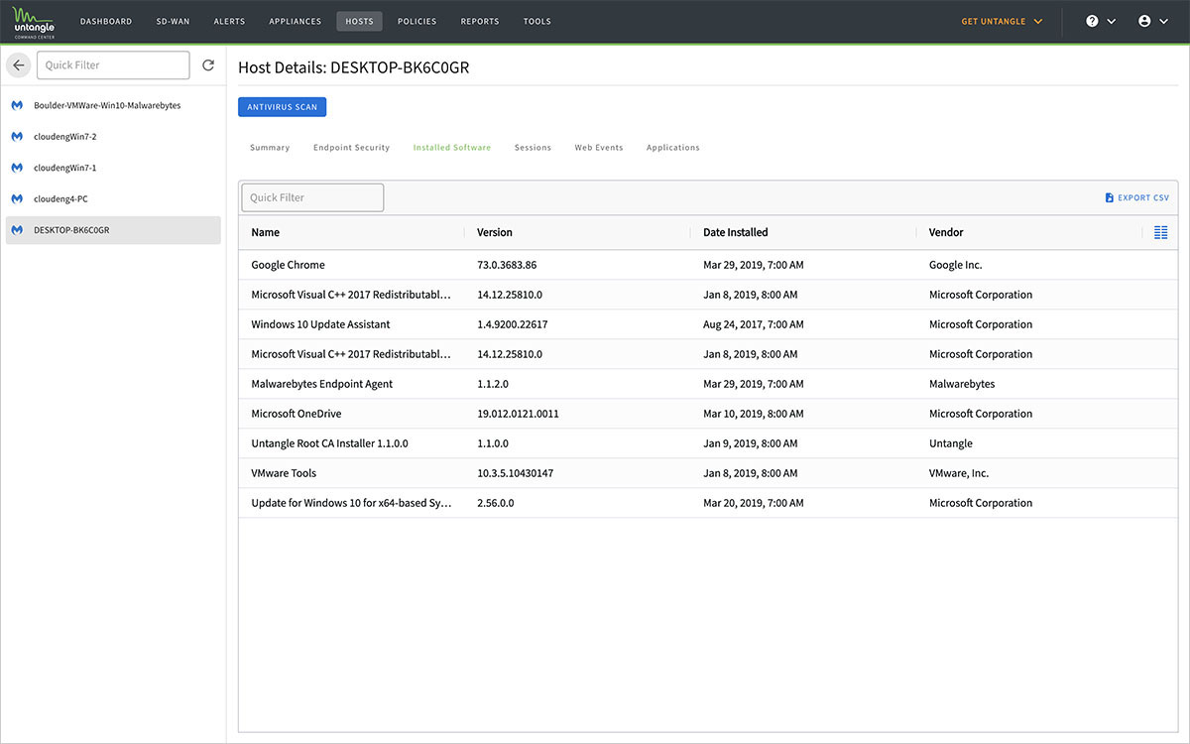The height and width of the screenshot is (744, 1190).
Task: Click Malwarebytes icon beside DESKTOP-BK6C0GR
Action: [17, 230]
